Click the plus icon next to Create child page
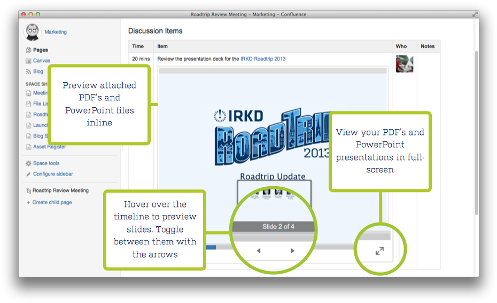This screenshot has height=303, width=497. coord(28,202)
